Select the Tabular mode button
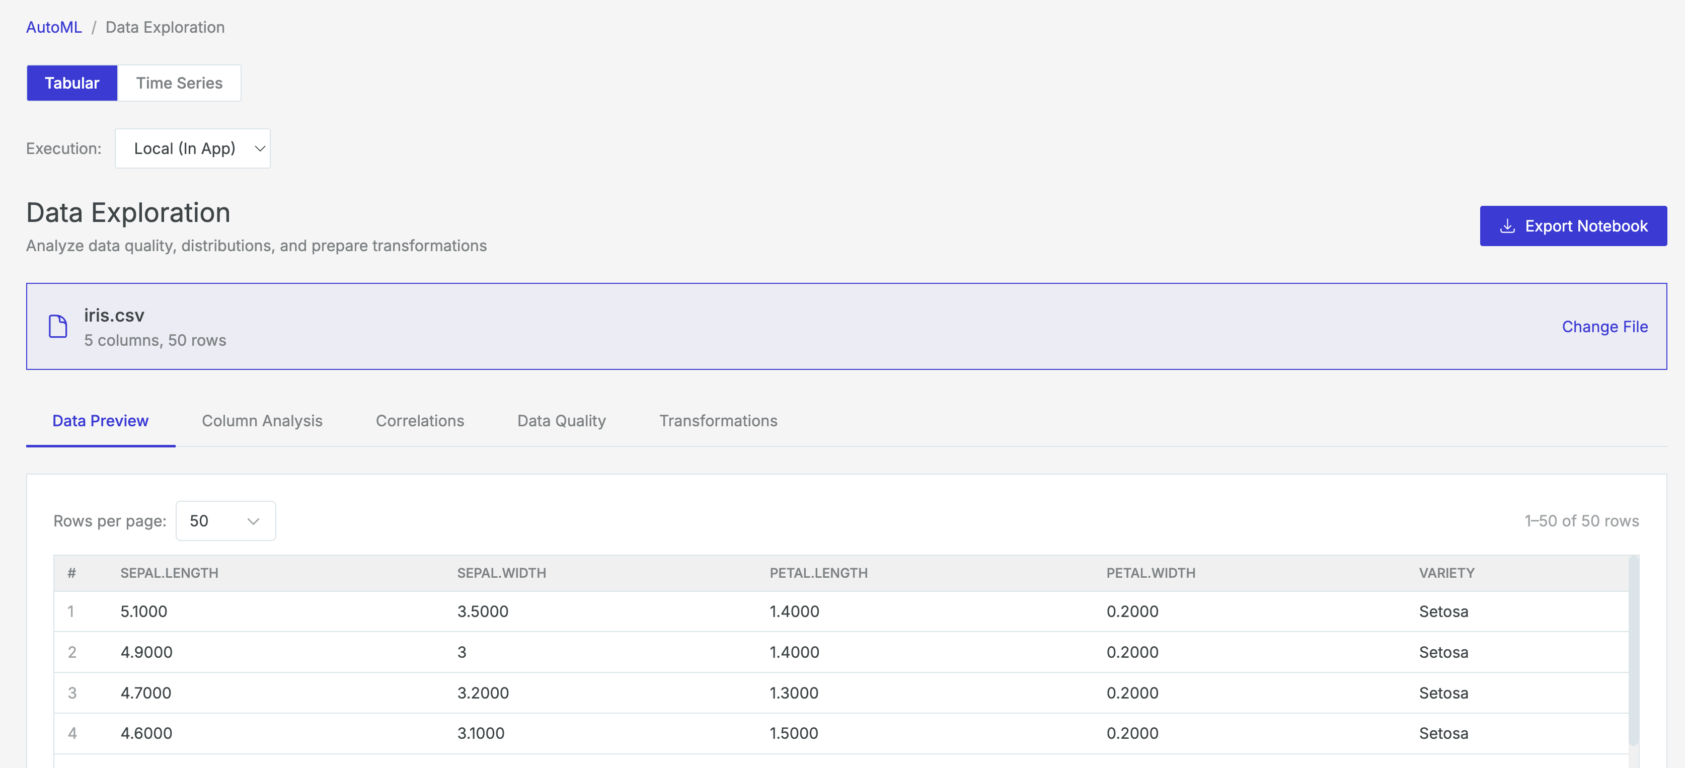The height and width of the screenshot is (768, 1685). (72, 83)
